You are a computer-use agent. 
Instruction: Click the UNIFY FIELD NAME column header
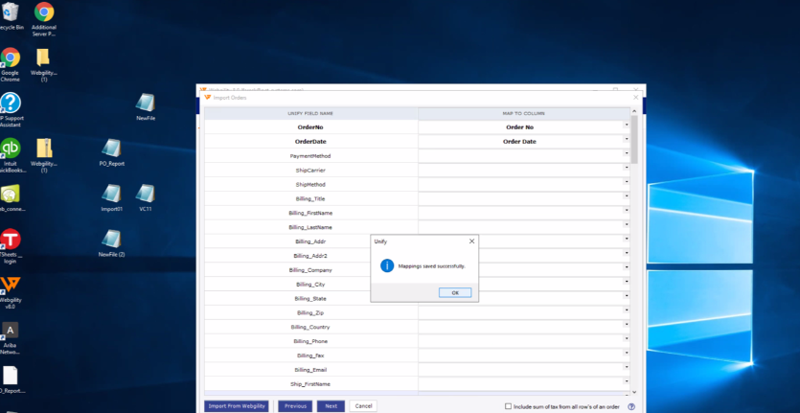[x=310, y=113]
